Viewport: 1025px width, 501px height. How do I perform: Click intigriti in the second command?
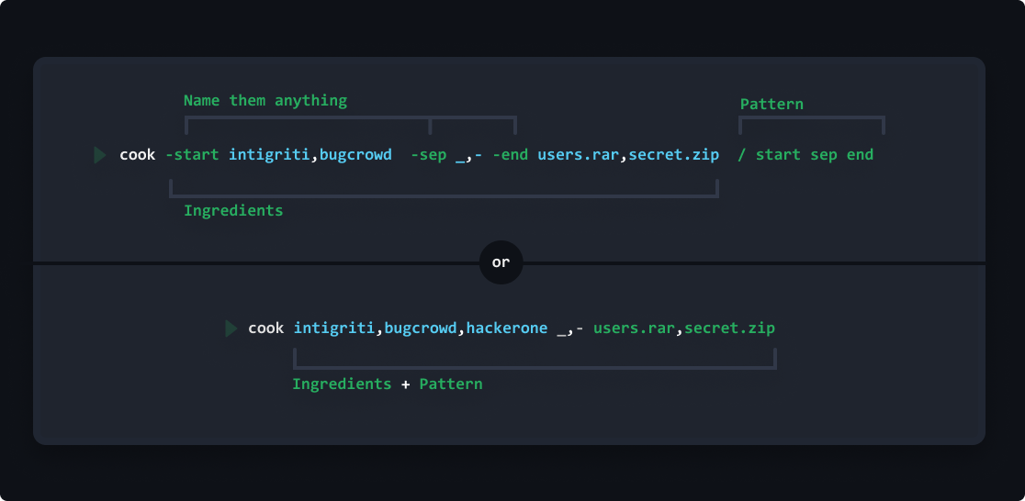click(x=334, y=328)
